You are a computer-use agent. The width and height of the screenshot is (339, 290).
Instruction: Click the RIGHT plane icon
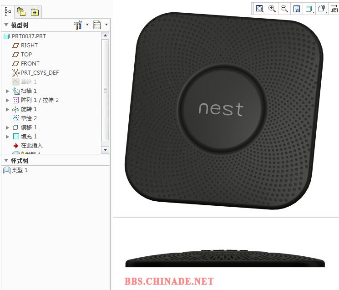point(15,46)
